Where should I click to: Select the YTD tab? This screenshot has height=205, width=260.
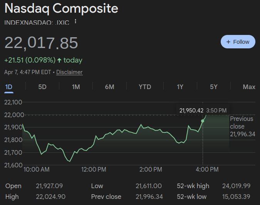coord(145,87)
